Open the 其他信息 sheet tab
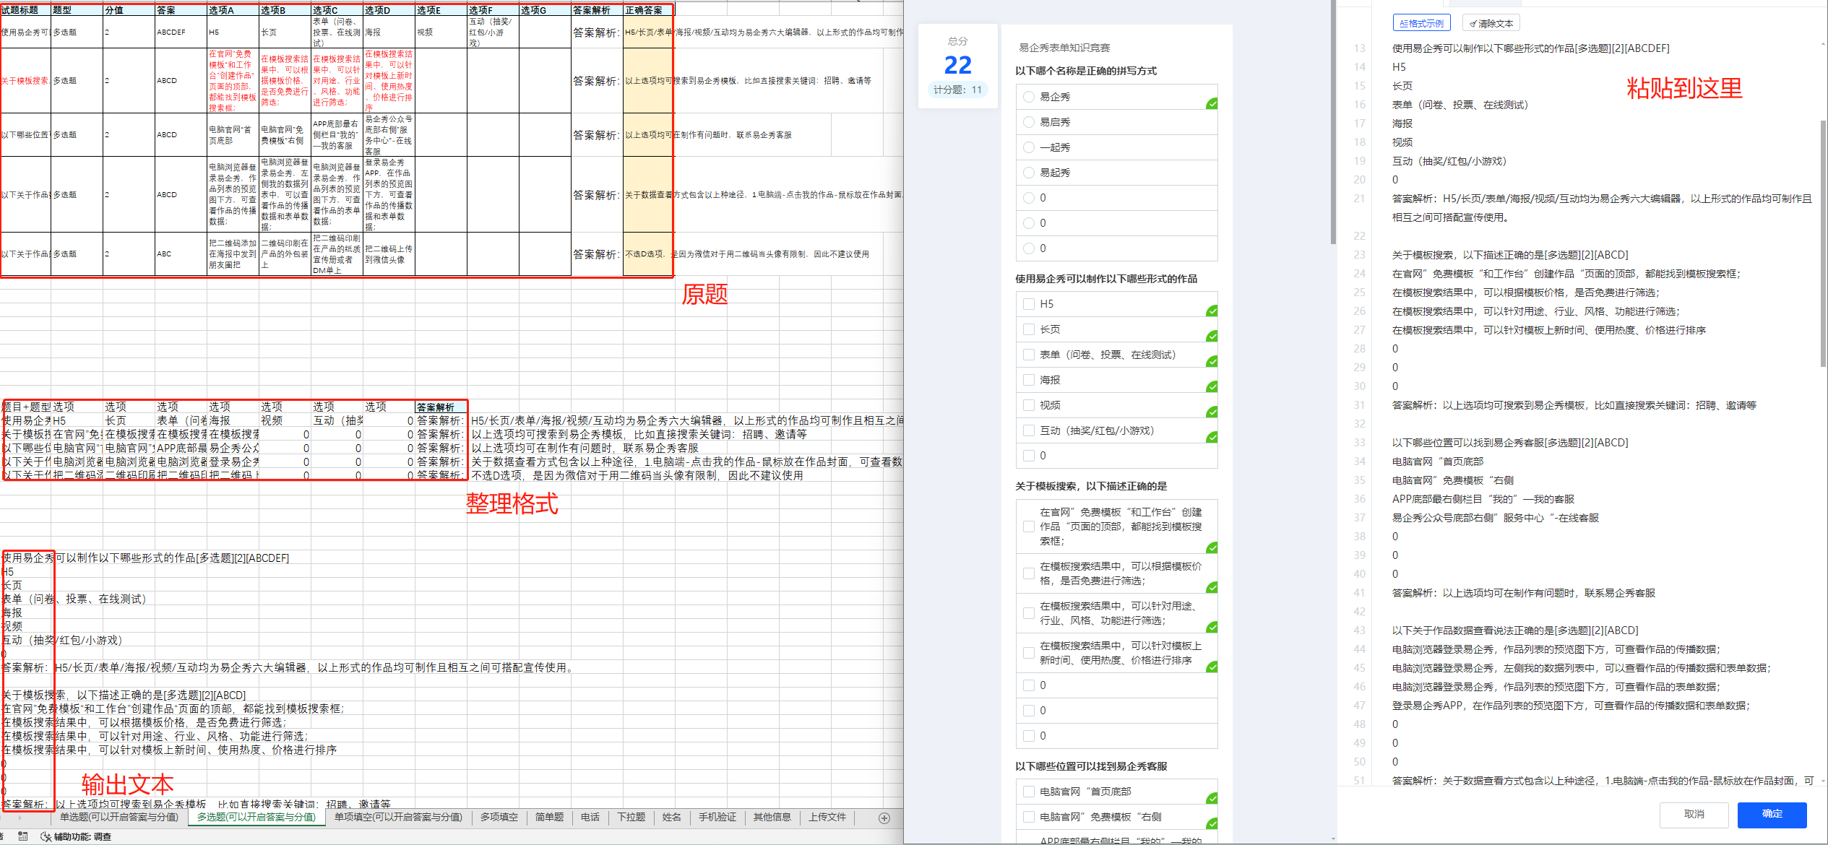This screenshot has width=1828, height=845. (x=772, y=818)
